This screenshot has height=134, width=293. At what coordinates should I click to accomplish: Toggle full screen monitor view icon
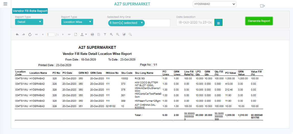click(124, 34)
